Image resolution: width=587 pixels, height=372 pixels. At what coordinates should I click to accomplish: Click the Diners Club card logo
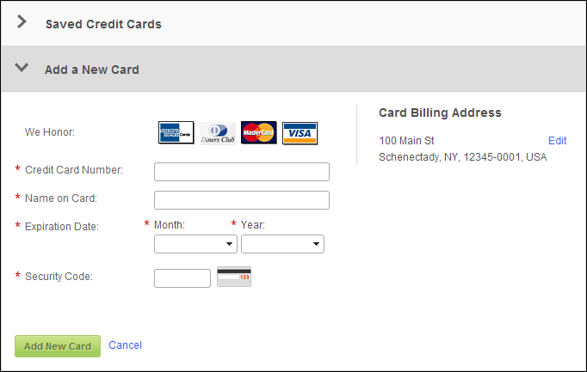[218, 133]
